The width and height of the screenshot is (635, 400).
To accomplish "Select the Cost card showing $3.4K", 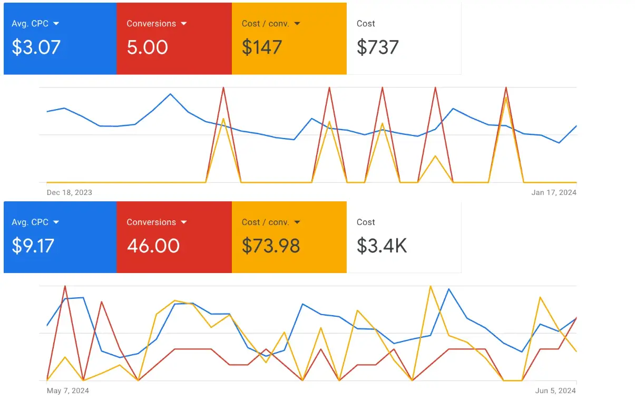I will click(404, 237).
